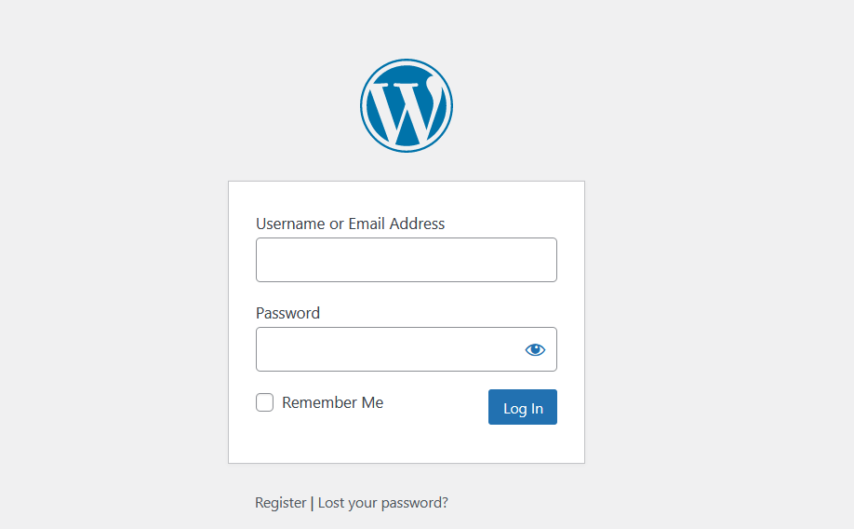
Task: Click the WordPress logo above the form
Action: click(x=407, y=105)
